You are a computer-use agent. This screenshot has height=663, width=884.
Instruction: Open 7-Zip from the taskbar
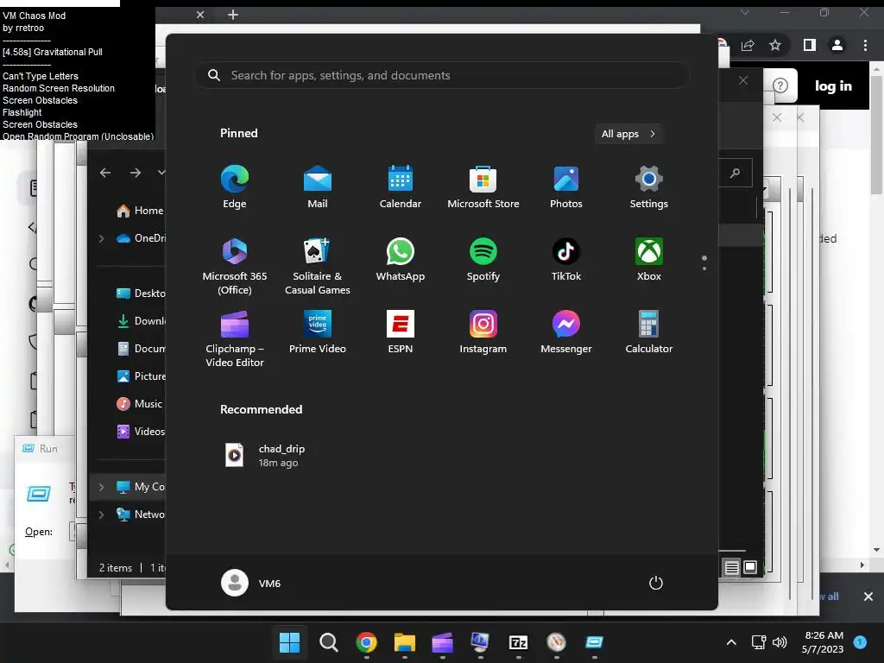(518, 642)
